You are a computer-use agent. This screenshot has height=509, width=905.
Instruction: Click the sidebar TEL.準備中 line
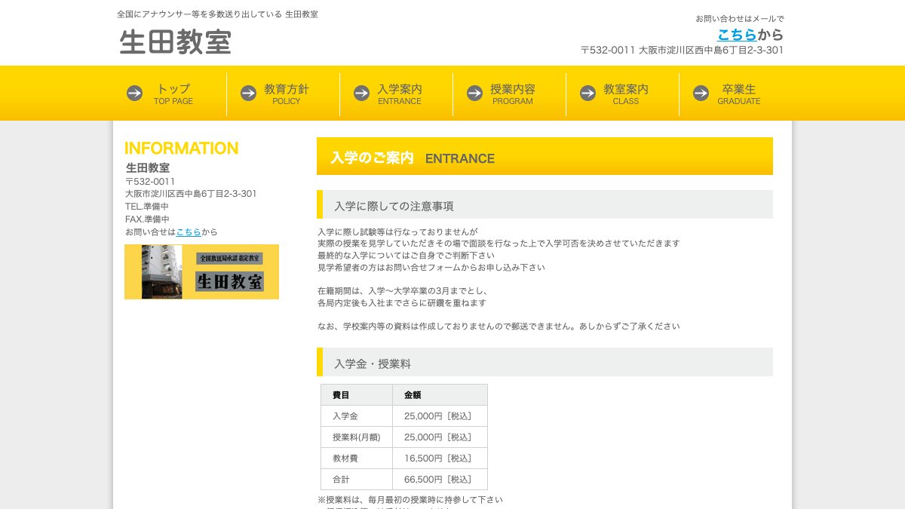[147, 207]
